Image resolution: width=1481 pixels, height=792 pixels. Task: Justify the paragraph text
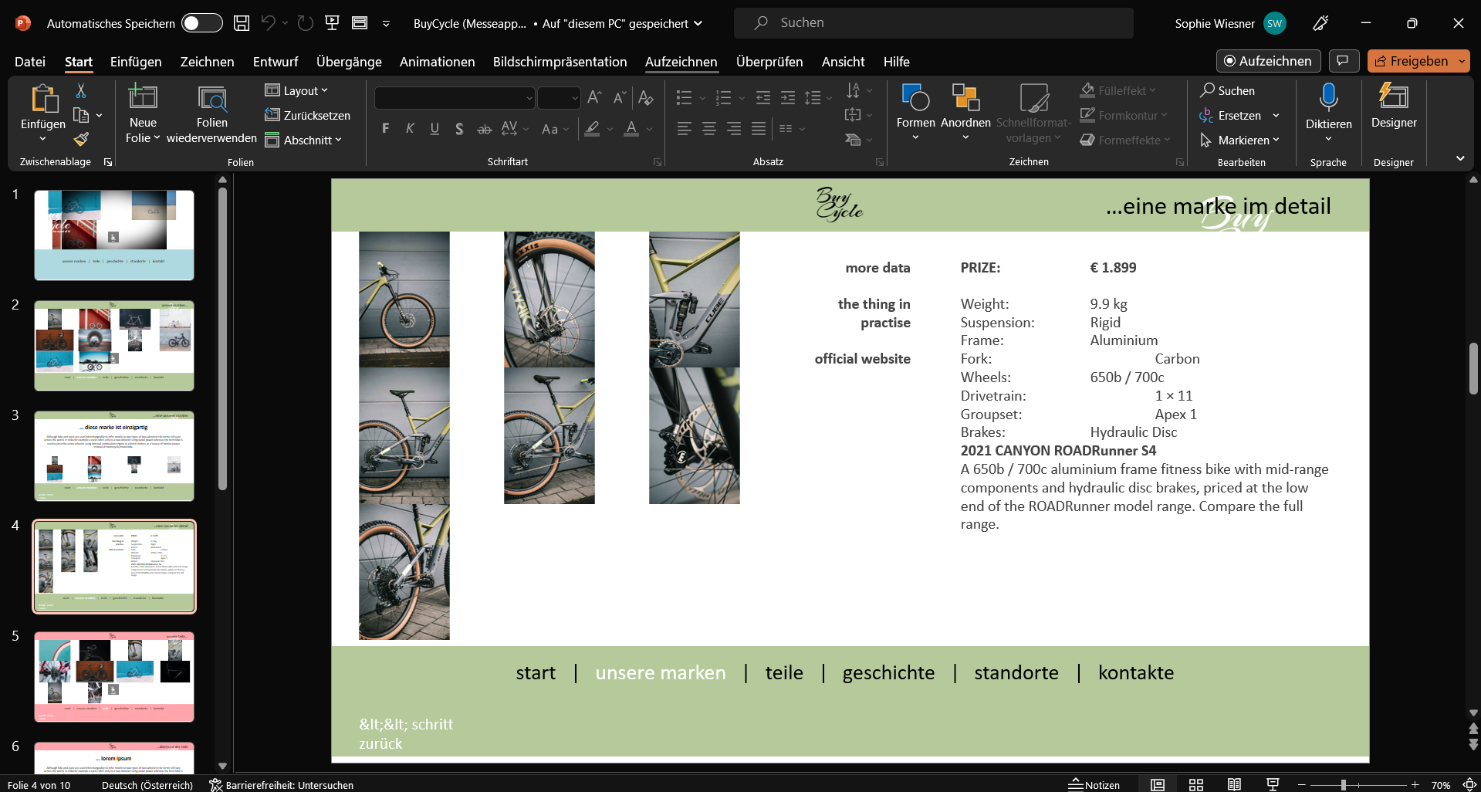coord(759,129)
